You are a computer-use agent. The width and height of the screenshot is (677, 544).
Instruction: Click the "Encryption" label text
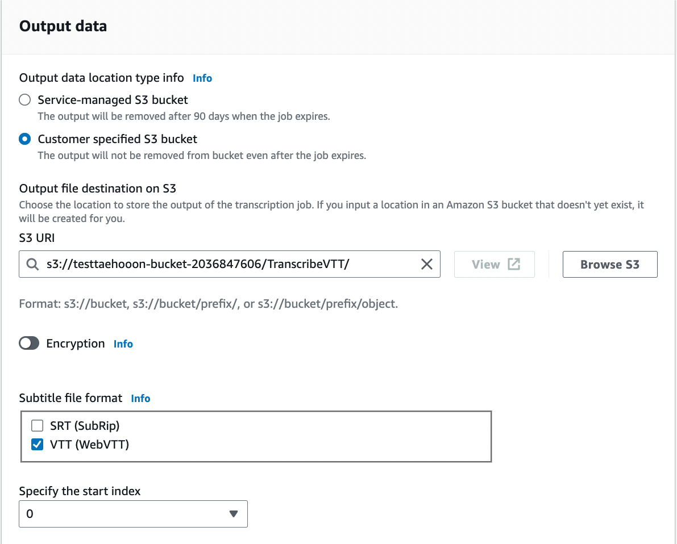pos(76,344)
